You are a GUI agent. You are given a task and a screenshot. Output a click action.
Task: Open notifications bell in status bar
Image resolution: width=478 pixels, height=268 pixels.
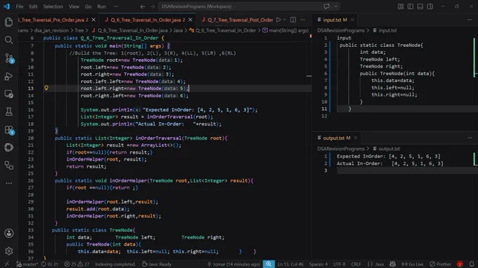pos(472,264)
